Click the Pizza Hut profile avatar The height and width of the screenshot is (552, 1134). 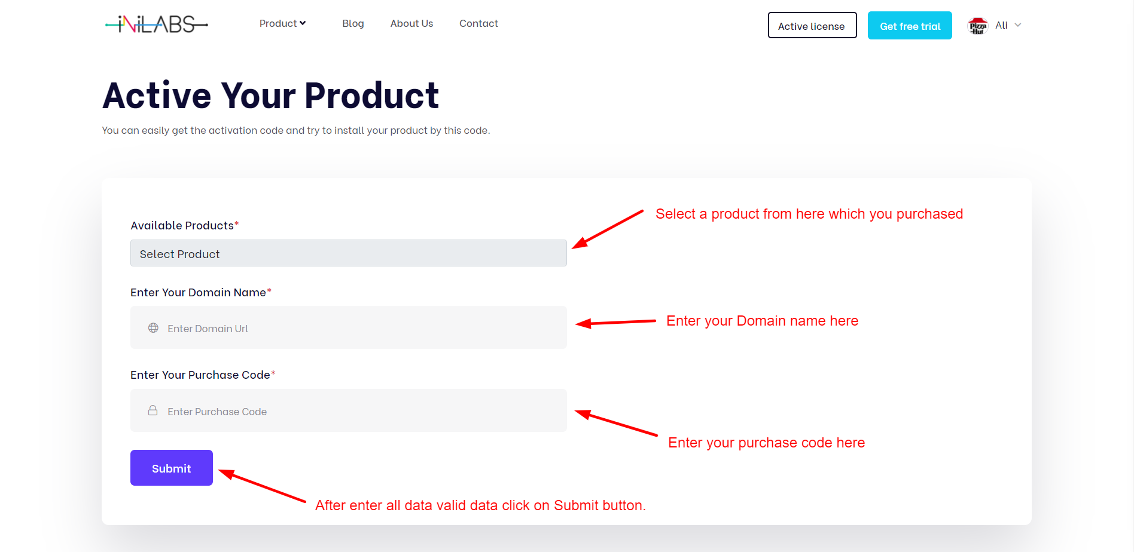978,26
